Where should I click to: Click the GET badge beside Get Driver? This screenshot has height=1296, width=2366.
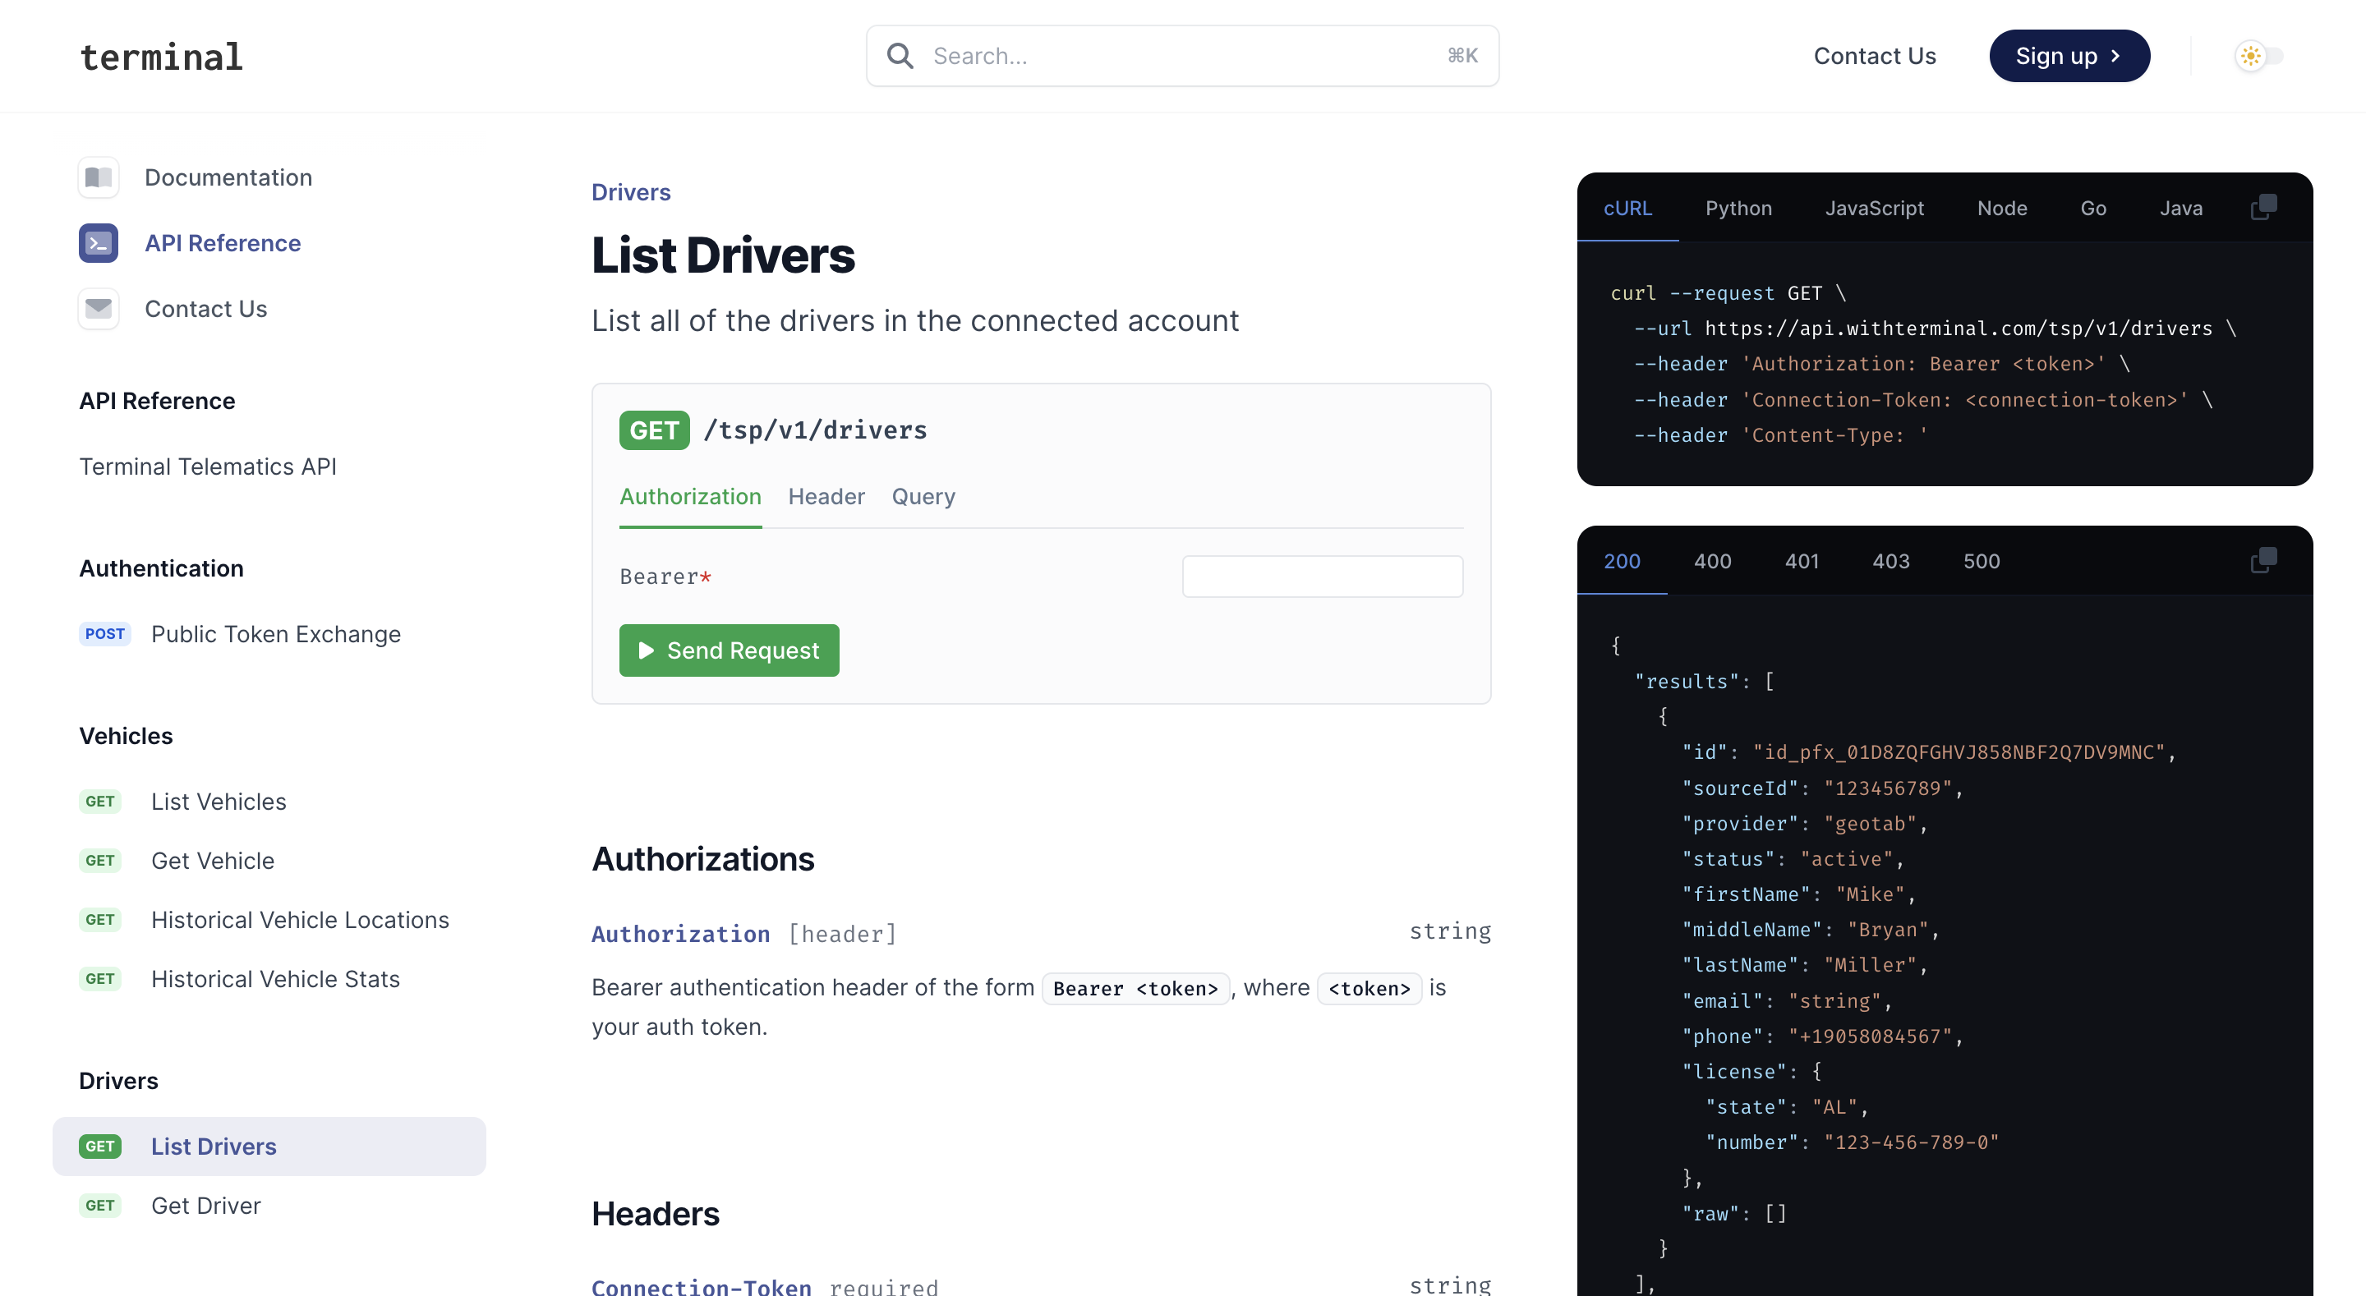(100, 1205)
